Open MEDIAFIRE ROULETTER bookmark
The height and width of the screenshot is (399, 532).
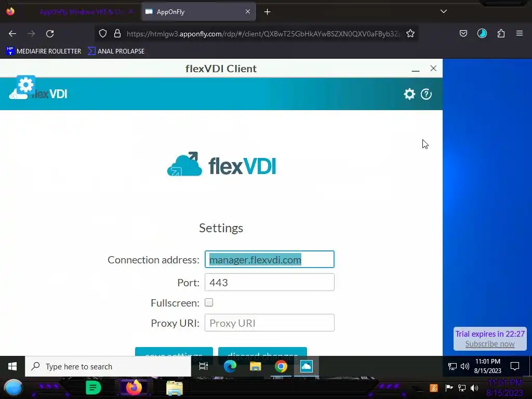[44, 51]
